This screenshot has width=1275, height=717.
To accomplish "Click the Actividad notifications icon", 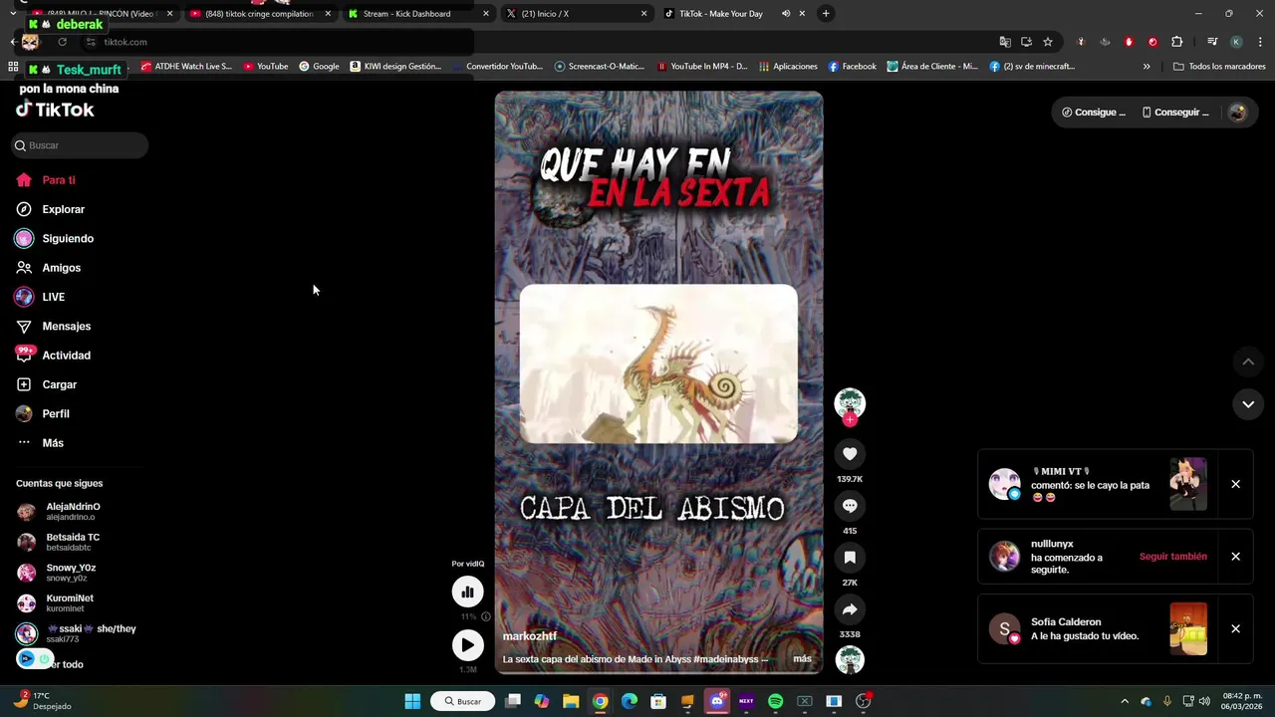I will click(x=24, y=355).
